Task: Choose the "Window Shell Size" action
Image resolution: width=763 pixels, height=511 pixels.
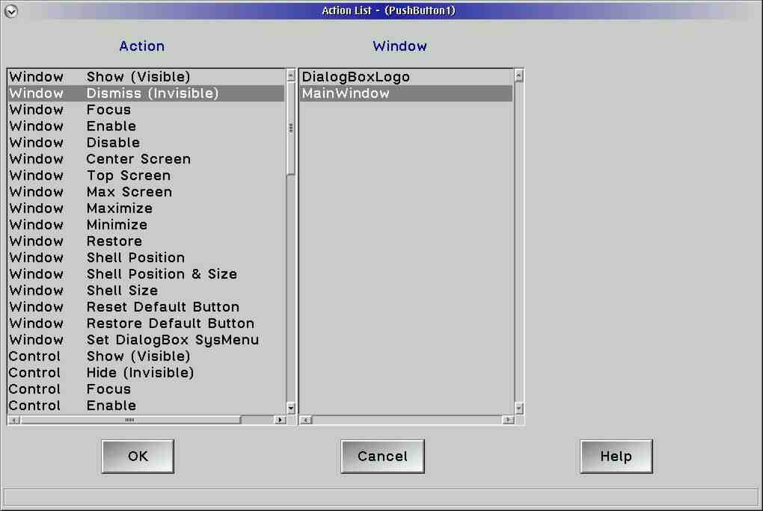Action: click(x=147, y=291)
